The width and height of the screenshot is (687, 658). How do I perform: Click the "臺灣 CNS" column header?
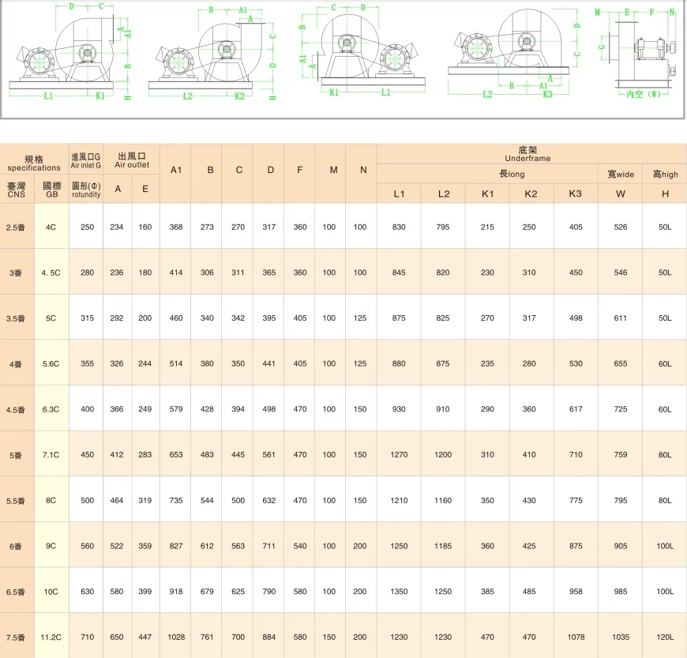[17, 190]
